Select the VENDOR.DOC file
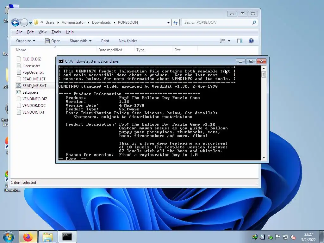The width and height of the screenshot is (324, 243). (x=34, y=105)
